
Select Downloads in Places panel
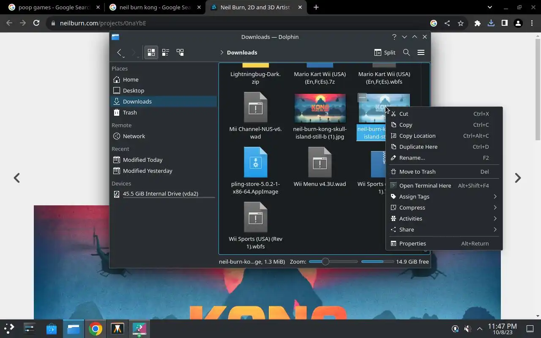coord(164,101)
